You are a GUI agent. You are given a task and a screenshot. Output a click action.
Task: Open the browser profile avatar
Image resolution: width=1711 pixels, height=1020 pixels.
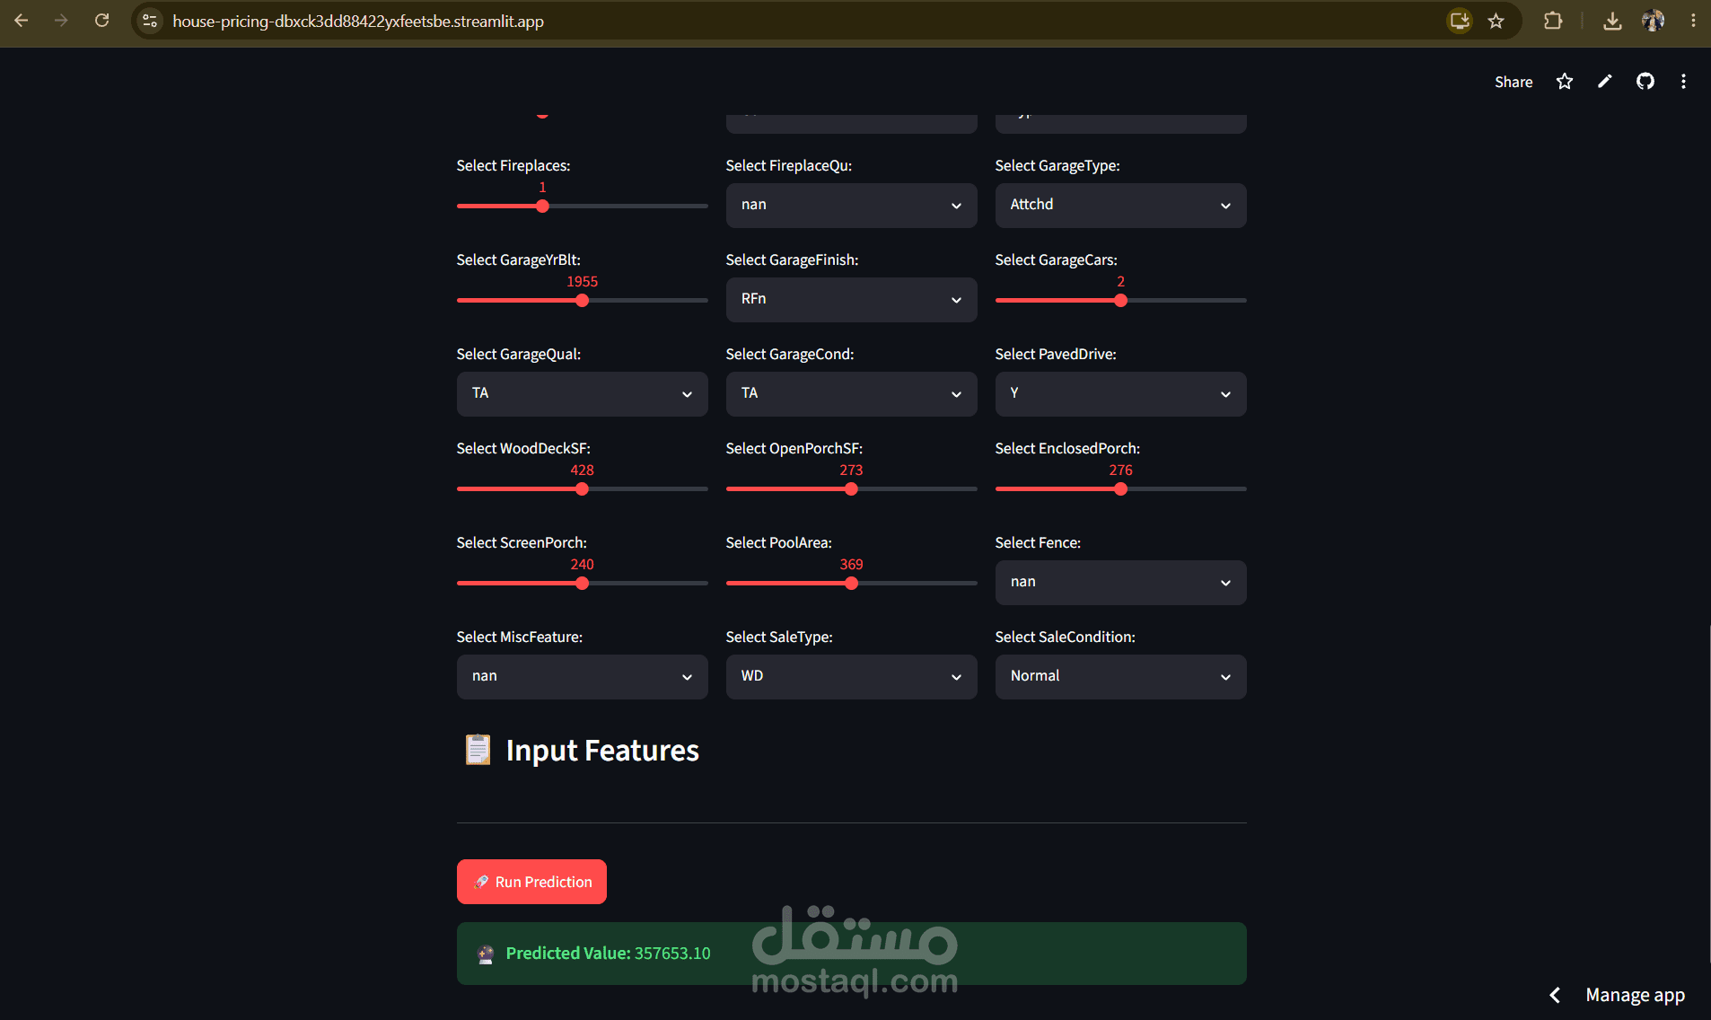pos(1653,21)
